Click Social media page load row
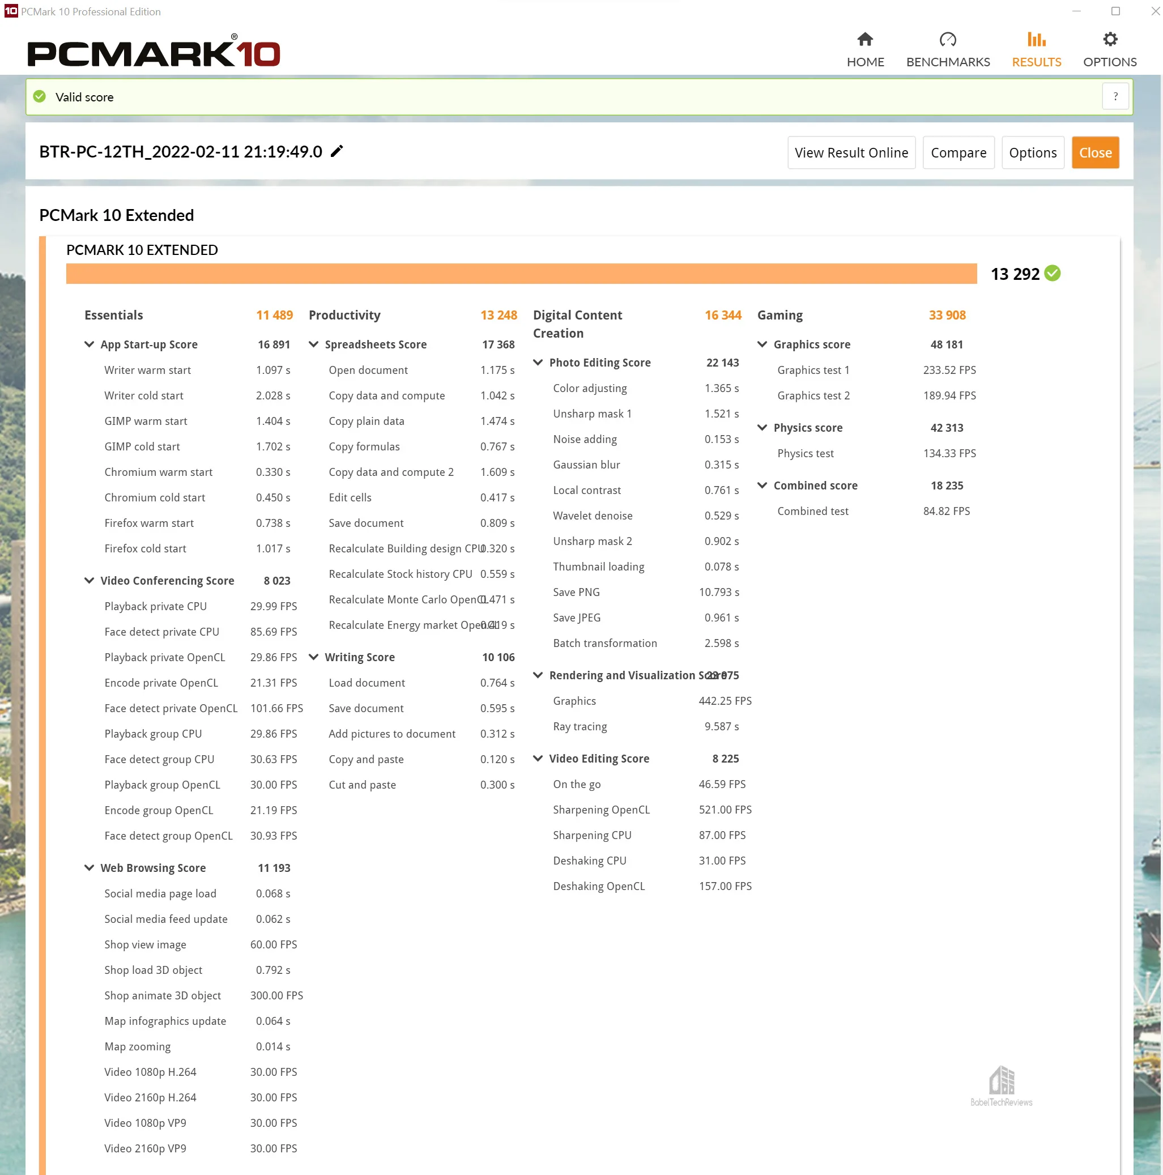 [x=197, y=894]
